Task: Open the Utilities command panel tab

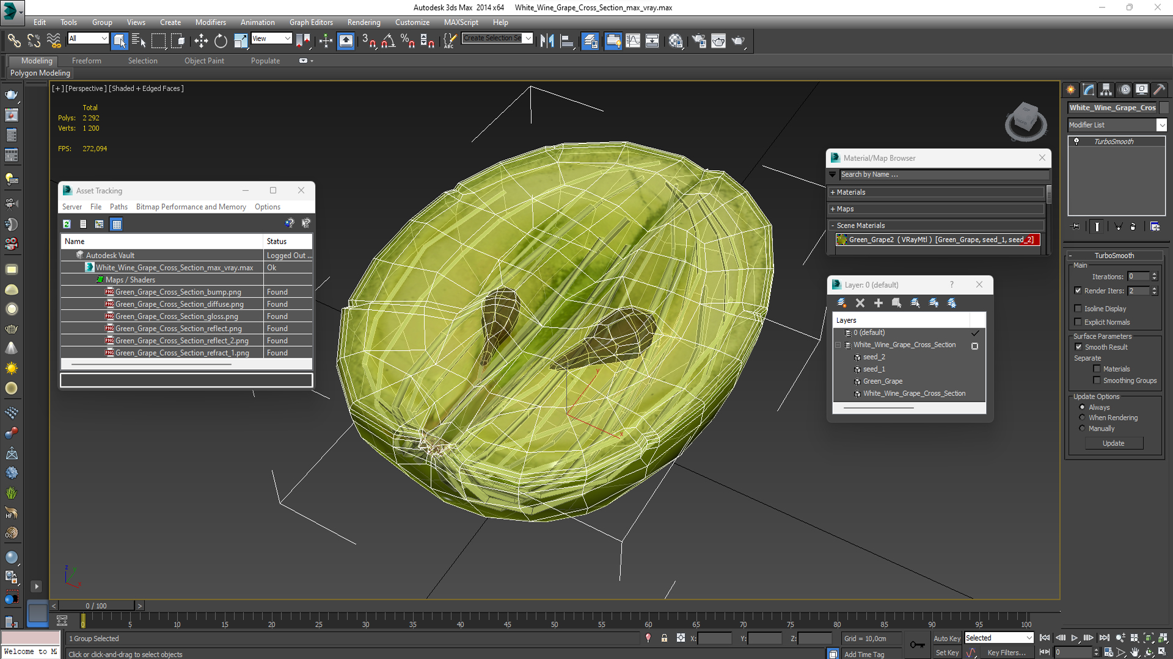Action: point(1159,90)
